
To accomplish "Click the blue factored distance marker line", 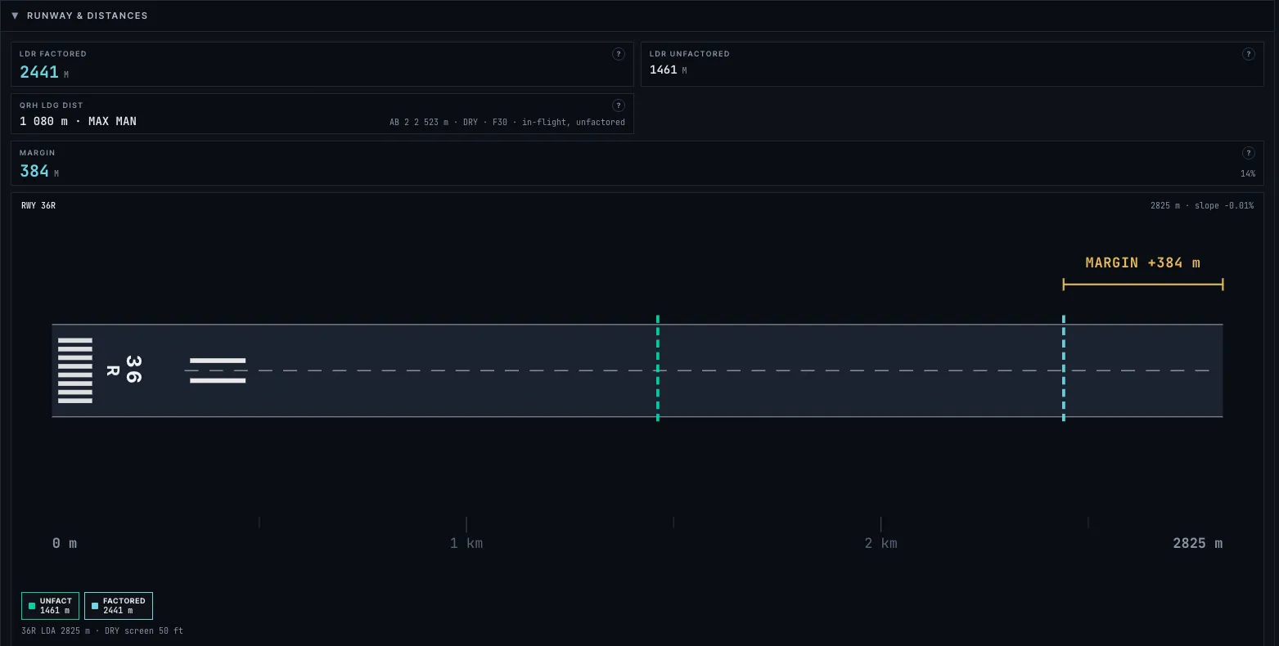I will [1064, 369].
